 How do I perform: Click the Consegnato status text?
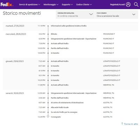56,117
